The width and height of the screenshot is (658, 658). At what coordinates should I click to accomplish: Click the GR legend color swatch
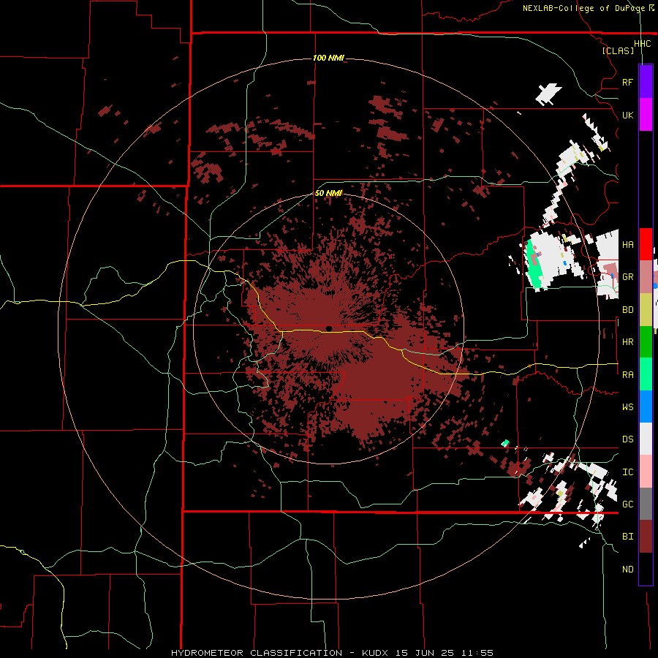pos(646,276)
